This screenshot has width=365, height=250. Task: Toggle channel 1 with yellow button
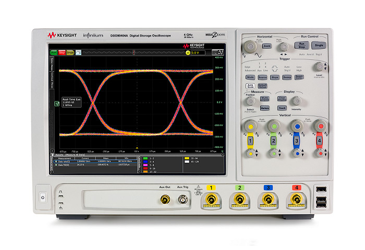(251, 141)
